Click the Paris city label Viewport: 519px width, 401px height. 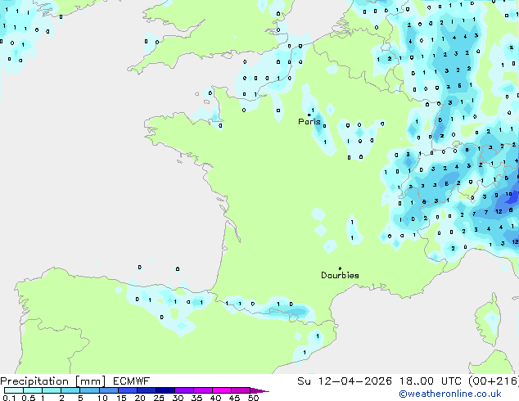309,122
